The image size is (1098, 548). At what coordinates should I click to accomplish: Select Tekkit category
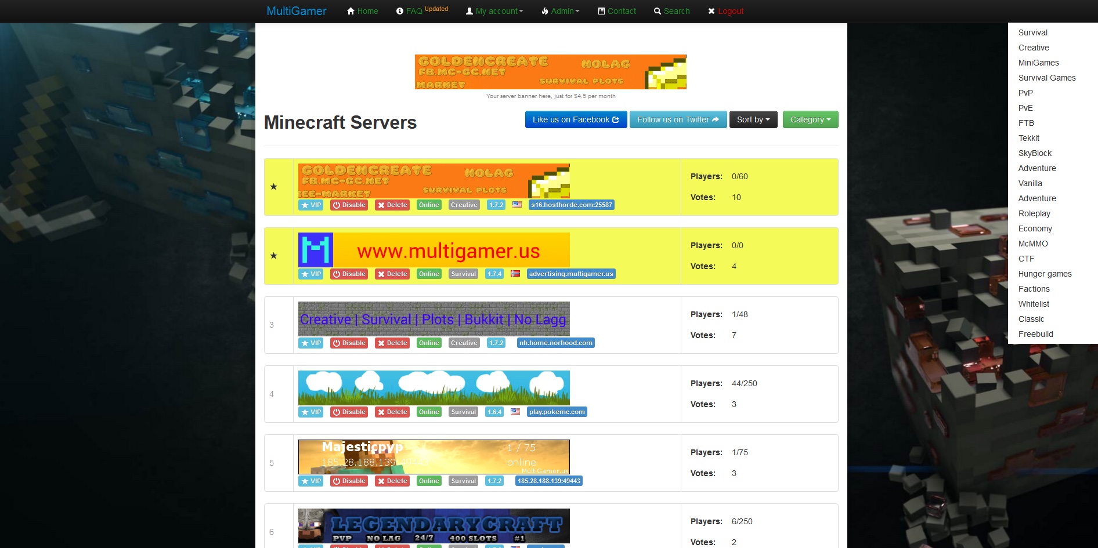point(1029,138)
